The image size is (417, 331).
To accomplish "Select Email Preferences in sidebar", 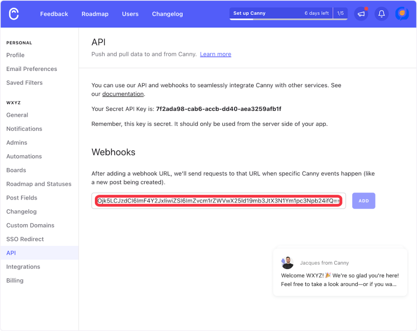I will pyautogui.click(x=32, y=69).
